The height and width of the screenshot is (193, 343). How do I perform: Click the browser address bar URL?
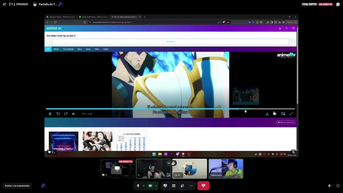[112, 22]
